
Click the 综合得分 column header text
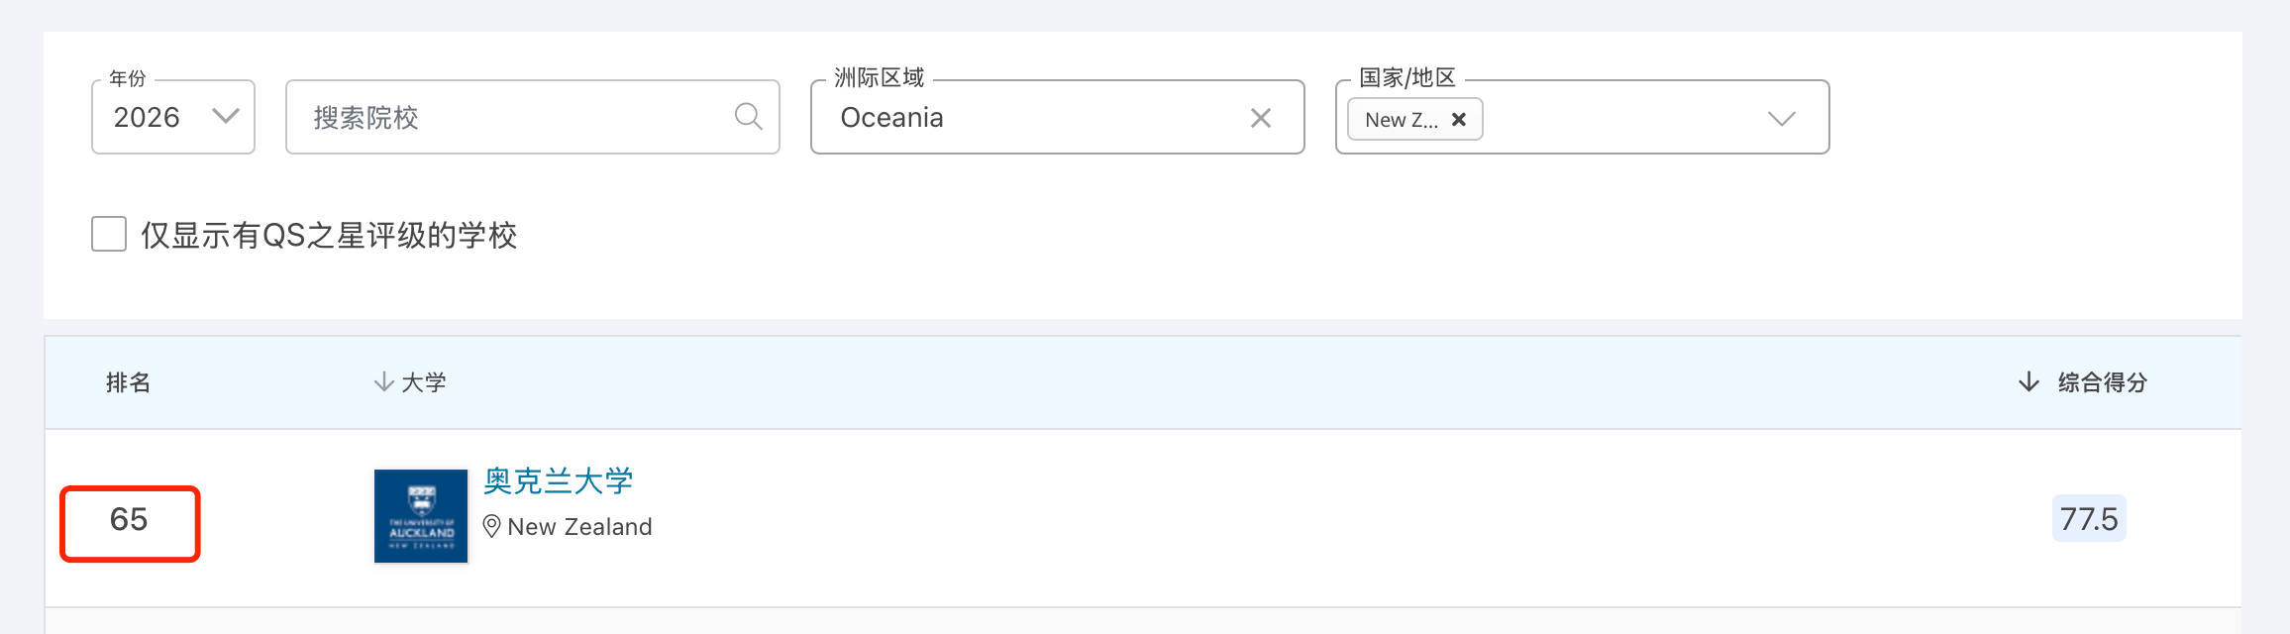(2103, 382)
